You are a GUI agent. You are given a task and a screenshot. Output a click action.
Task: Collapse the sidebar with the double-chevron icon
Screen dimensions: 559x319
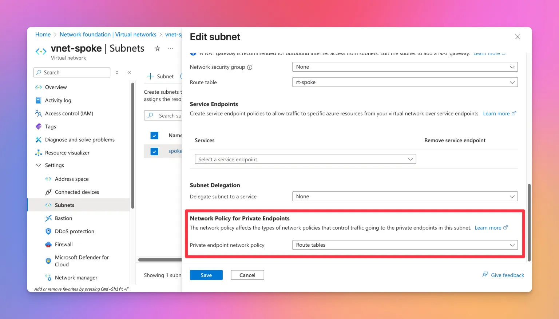[x=129, y=73]
